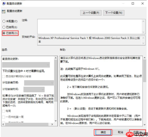The width and height of the screenshot is (148, 137).
Task: Click help panel scroll up arrow
Action: click(145, 58)
